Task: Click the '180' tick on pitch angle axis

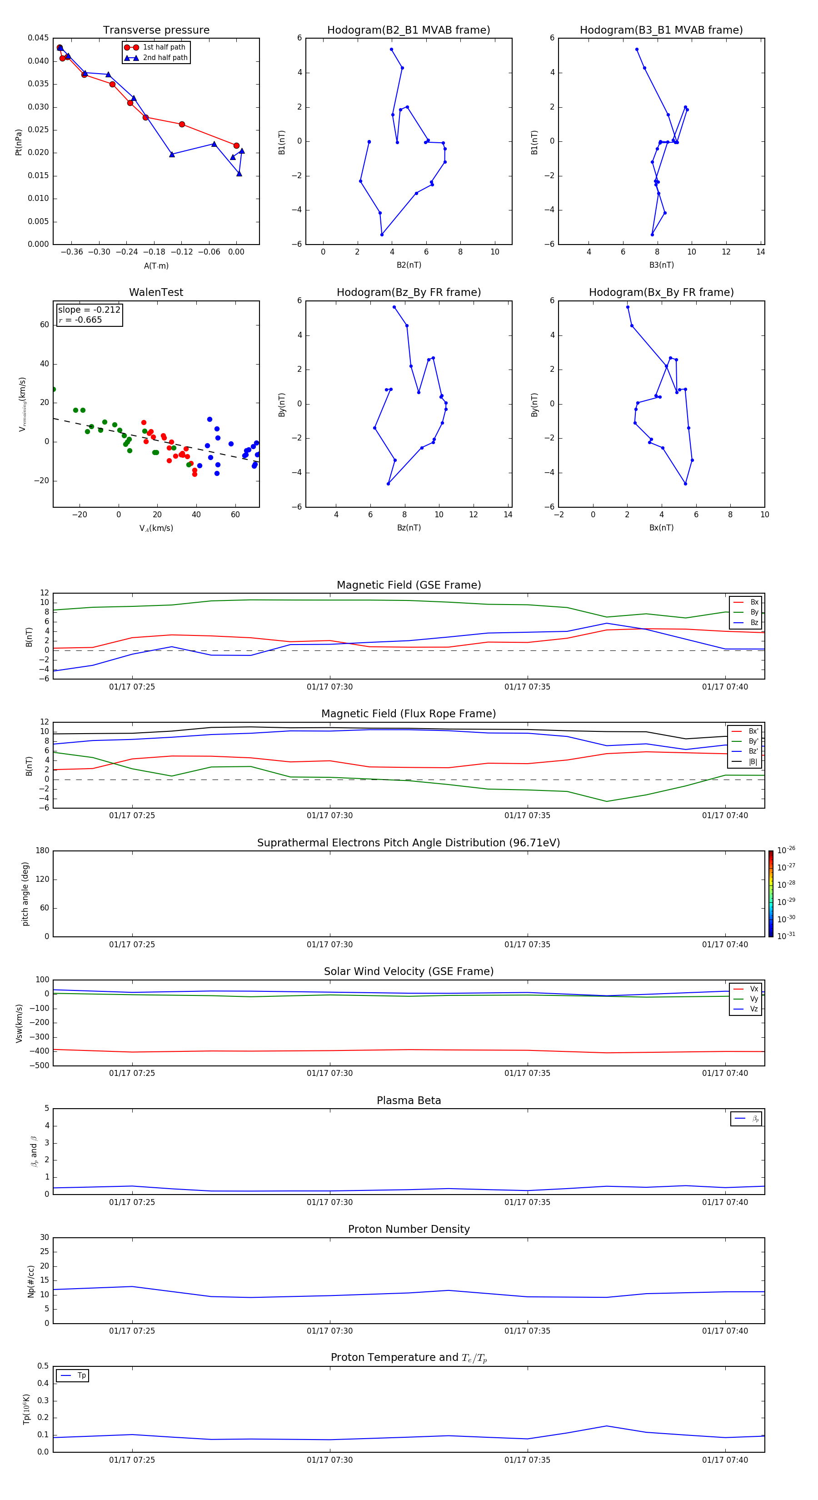Action: point(43,851)
